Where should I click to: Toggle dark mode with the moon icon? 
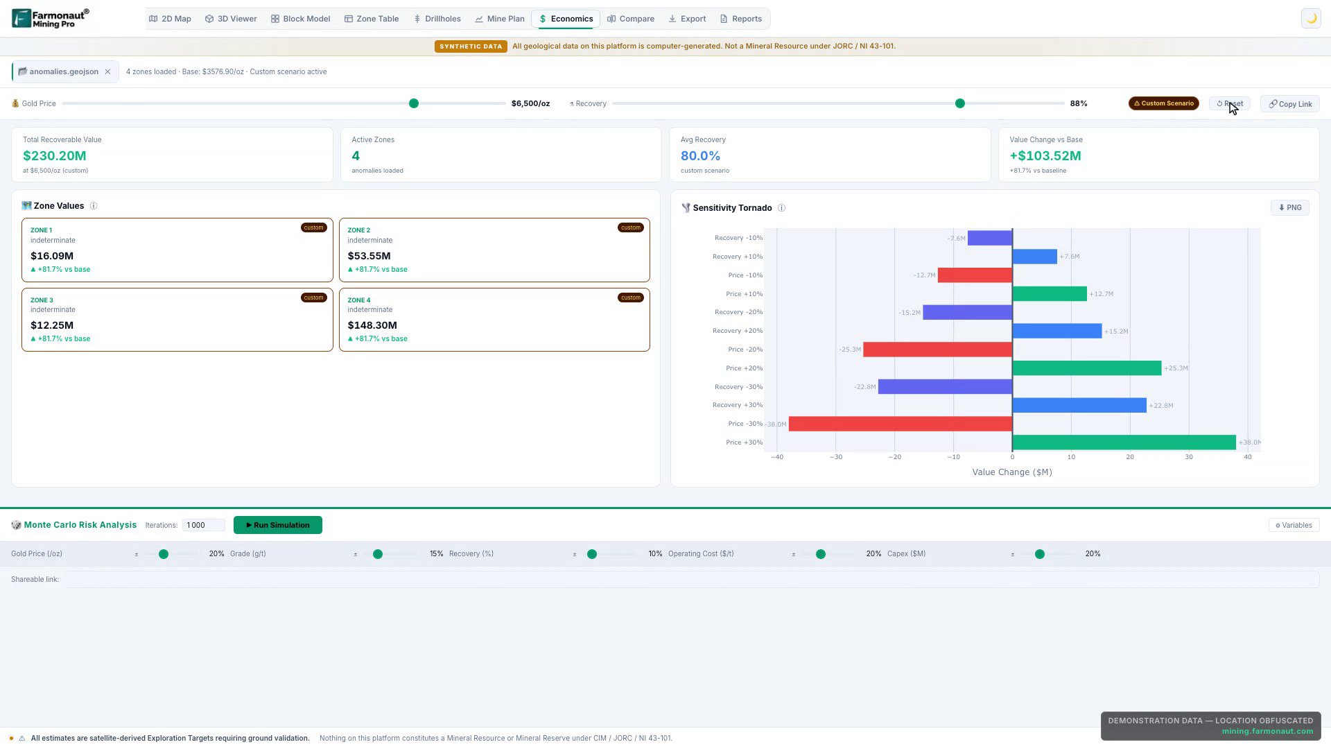pyautogui.click(x=1311, y=19)
